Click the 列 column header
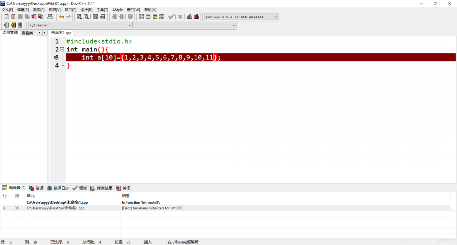 (x=16, y=196)
